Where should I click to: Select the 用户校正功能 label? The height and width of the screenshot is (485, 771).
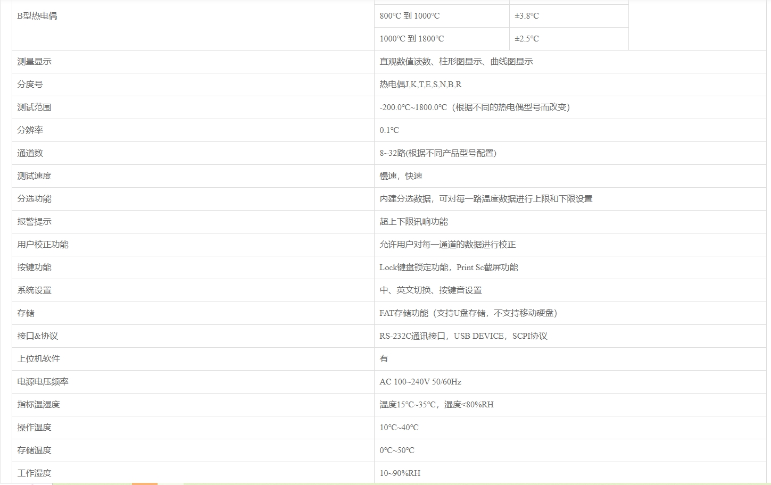43,245
